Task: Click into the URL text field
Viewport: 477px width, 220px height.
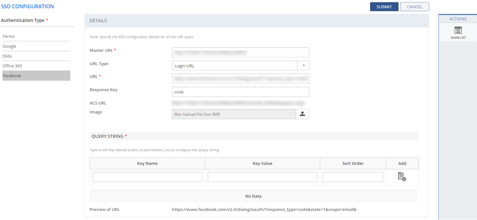Action: (240, 78)
